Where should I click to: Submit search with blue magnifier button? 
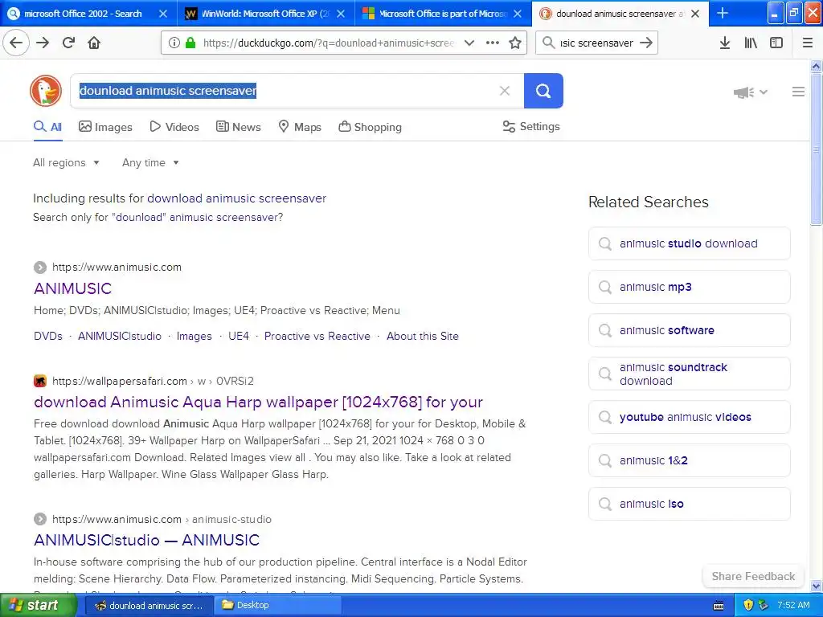543,91
